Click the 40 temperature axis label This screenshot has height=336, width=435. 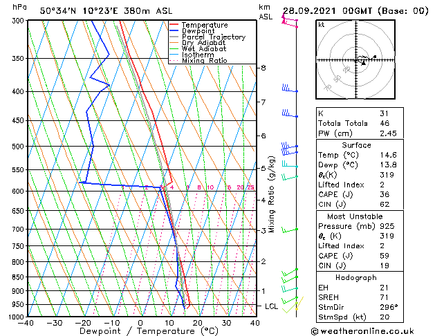click(254, 323)
